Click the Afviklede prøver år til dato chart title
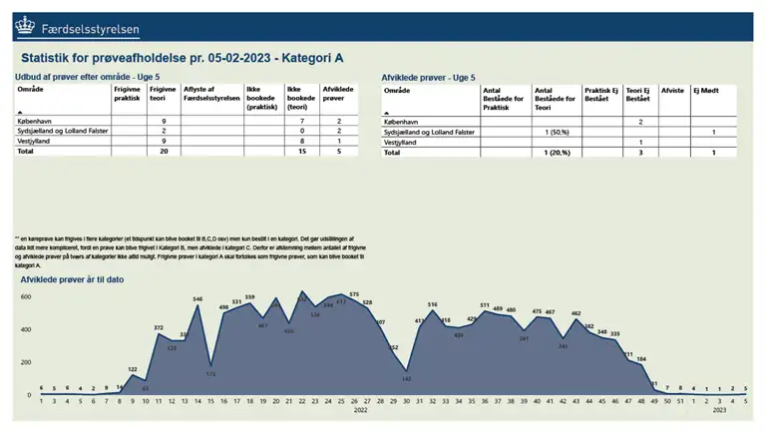Image resolution: width=766 pixels, height=434 pixels. [x=73, y=278]
